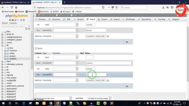Click the log out door icon
The width and height of the screenshot is (189, 106).
pos(13,20)
